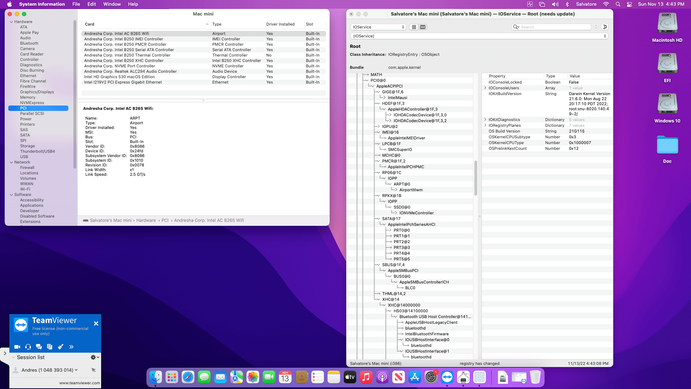Show more TeamViewer tools double-chevron

pos(71,347)
